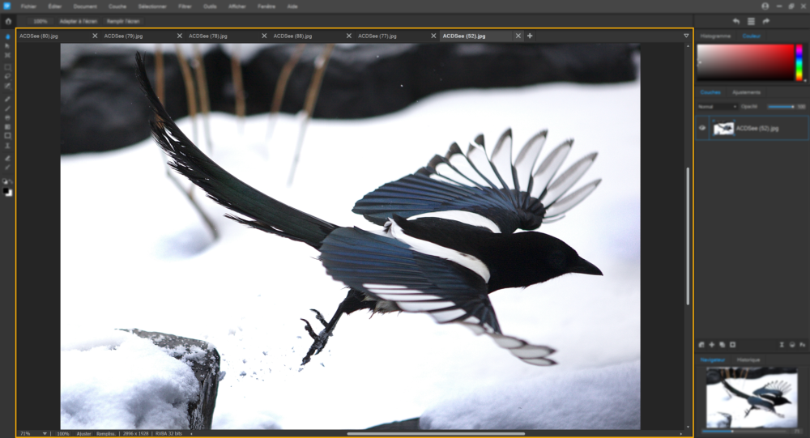Screen dimensions: 810x438
Task: Click the Redo arrow in the top-right toolbar
Action: pyautogui.click(x=765, y=21)
